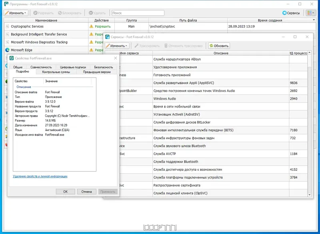Image resolution: width=320 pixels, height=234 pixels.
Task: Open the Изменить dropdown in Сервисы window
Action: coord(117,46)
